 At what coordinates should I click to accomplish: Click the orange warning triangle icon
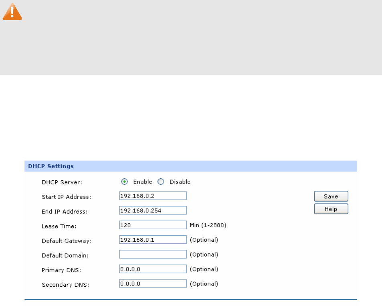[12, 13]
